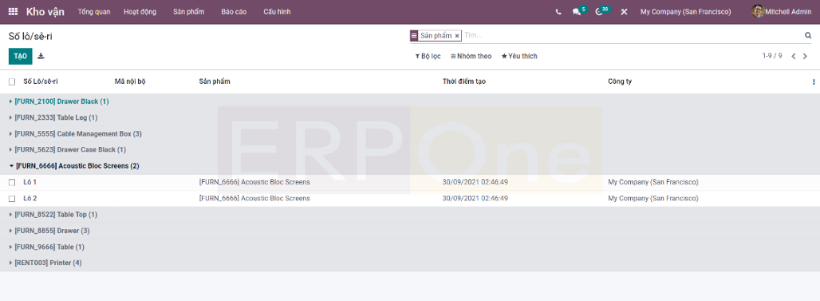Sort by Sản phẩm column header

[215, 81]
